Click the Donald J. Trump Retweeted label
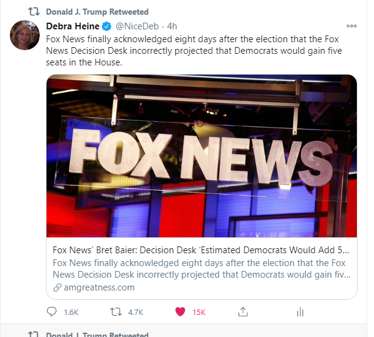The height and width of the screenshot is (337, 374). [97, 12]
